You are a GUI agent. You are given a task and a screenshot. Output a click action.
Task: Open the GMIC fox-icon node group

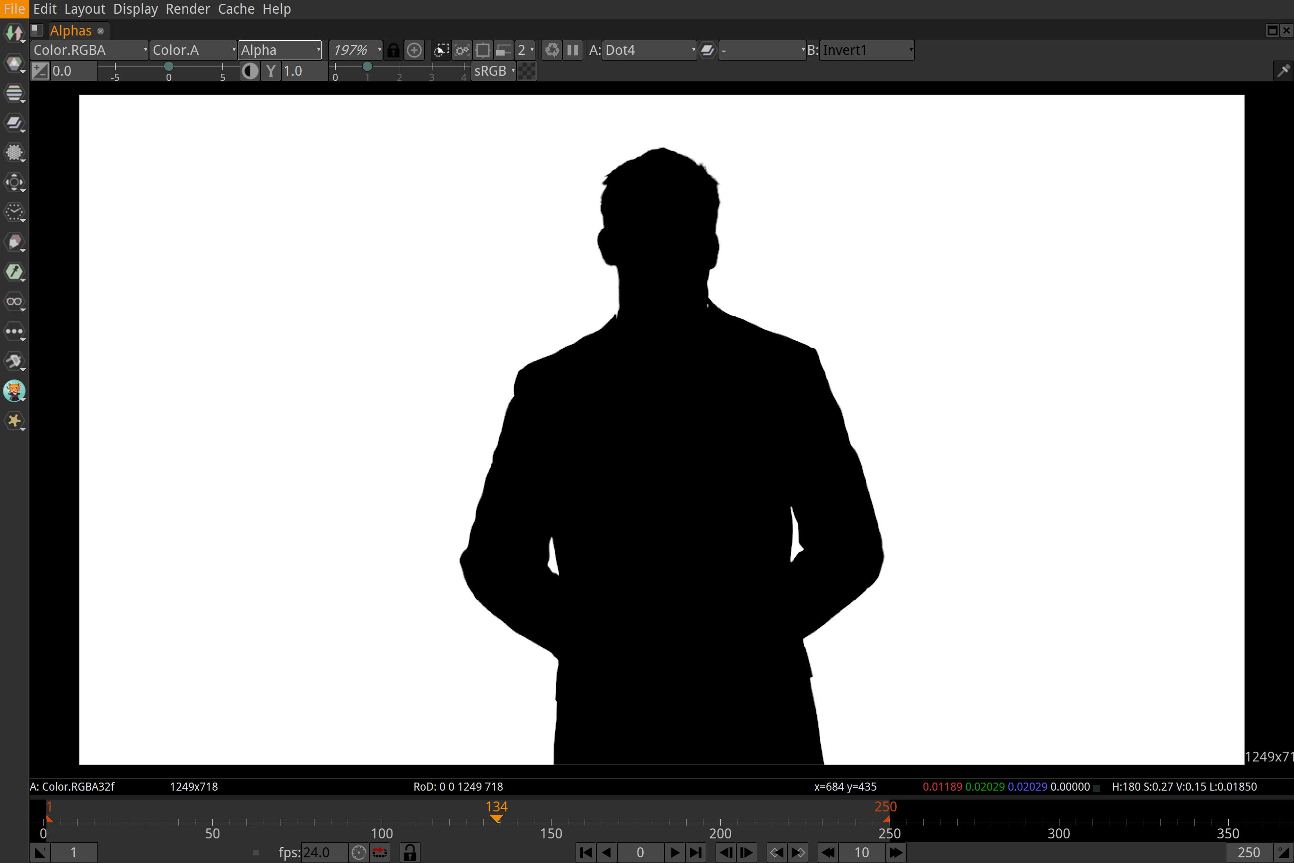tap(14, 391)
